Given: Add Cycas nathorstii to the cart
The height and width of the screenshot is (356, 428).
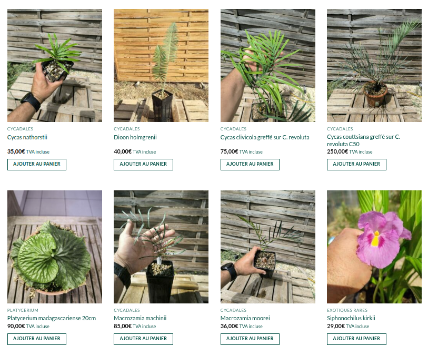Looking at the screenshot, I should tap(36, 165).
